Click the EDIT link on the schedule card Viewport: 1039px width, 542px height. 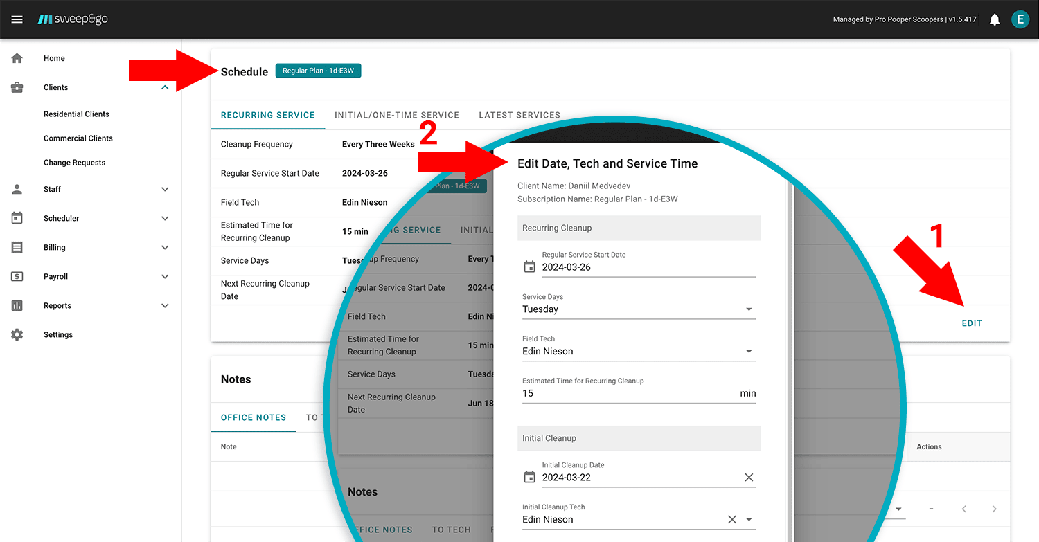pyautogui.click(x=972, y=323)
